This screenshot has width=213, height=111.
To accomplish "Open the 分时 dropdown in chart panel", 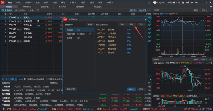I will 204,10.
